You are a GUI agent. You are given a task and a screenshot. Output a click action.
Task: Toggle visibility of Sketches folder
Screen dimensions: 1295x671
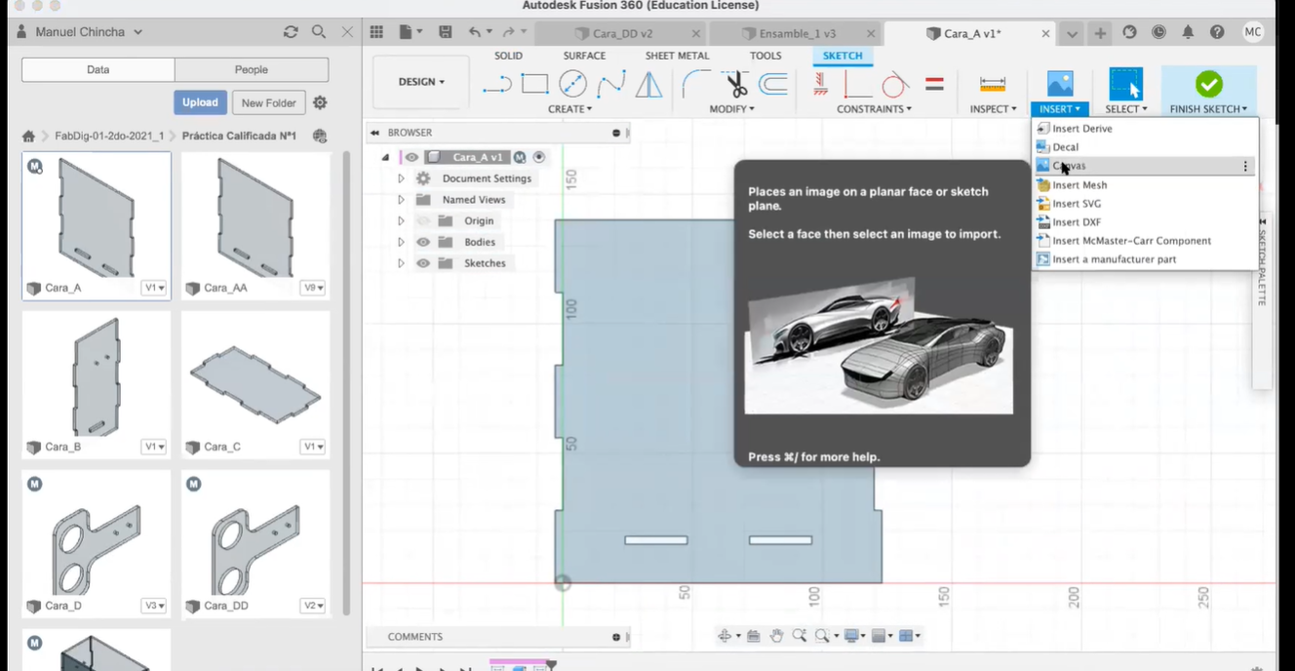tap(423, 263)
